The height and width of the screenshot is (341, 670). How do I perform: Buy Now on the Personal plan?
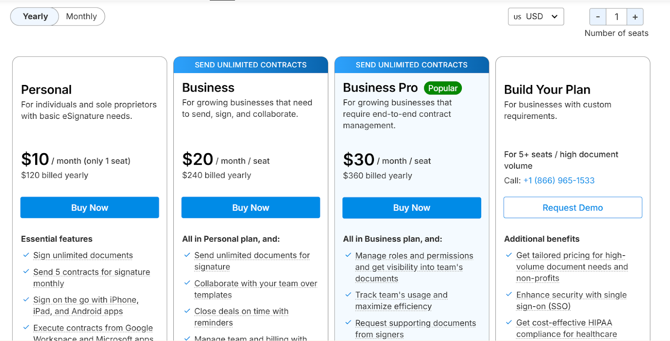click(x=89, y=207)
